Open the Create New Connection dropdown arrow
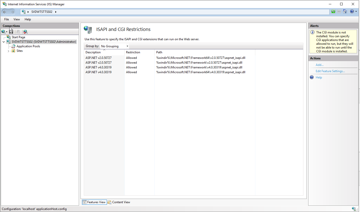This screenshot has width=360, height=212. tap(7, 32)
